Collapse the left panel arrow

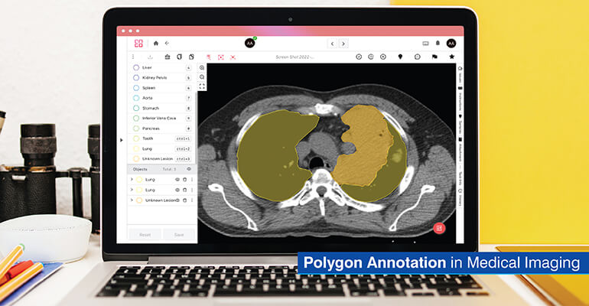pos(122,140)
